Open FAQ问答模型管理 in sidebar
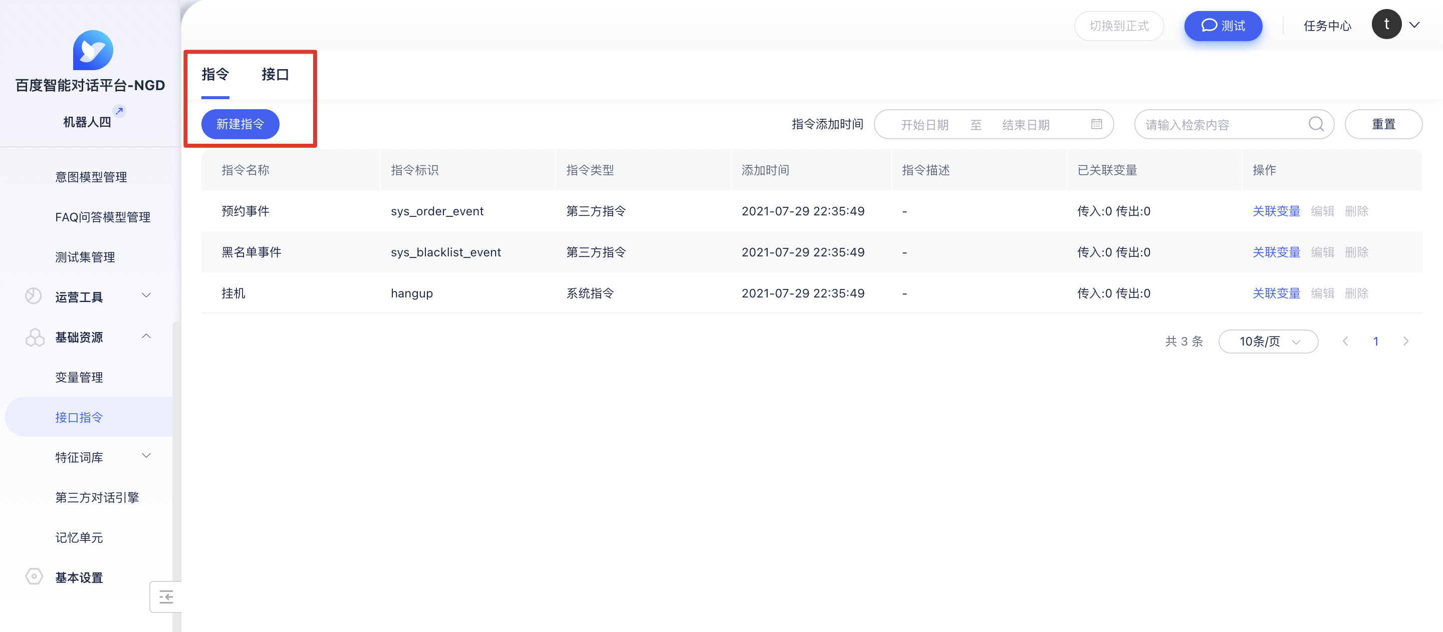This screenshot has height=632, width=1443. 103,217
